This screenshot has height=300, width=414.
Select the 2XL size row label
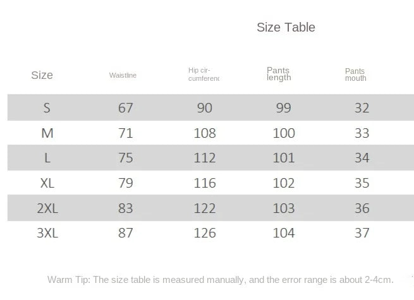click(x=47, y=208)
